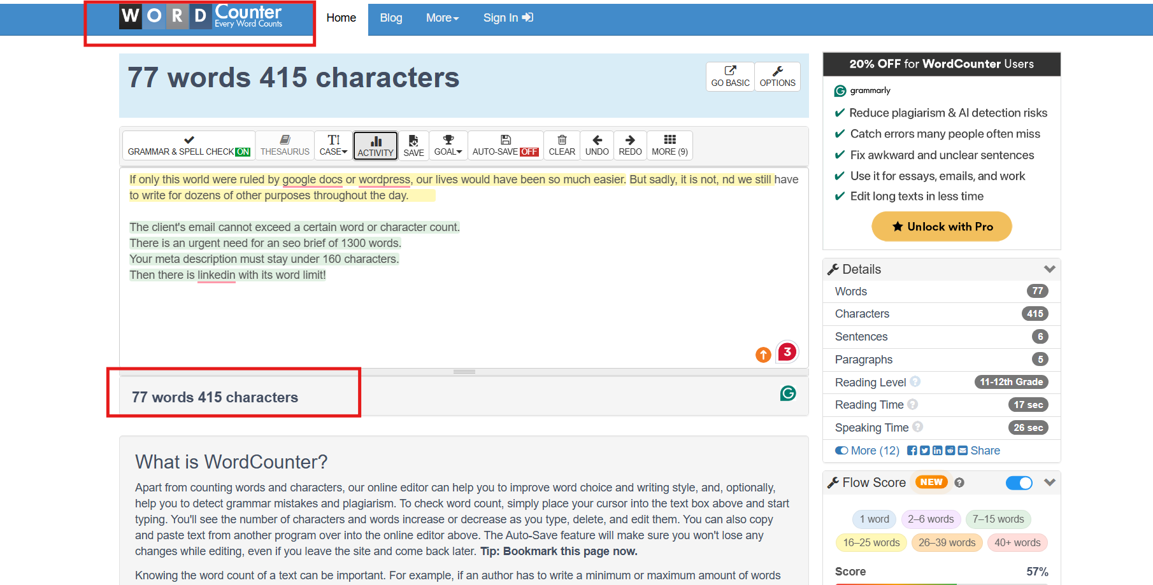Image resolution: width=1153 pixels, height=585 pixels.
Task: Open the Blog tab in navigation
Action: (x=390, y=18)
